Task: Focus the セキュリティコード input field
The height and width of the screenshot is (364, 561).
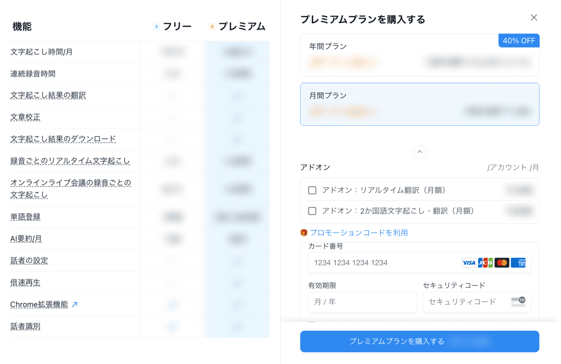Action: pyautogui.click(x=477, y=302)
